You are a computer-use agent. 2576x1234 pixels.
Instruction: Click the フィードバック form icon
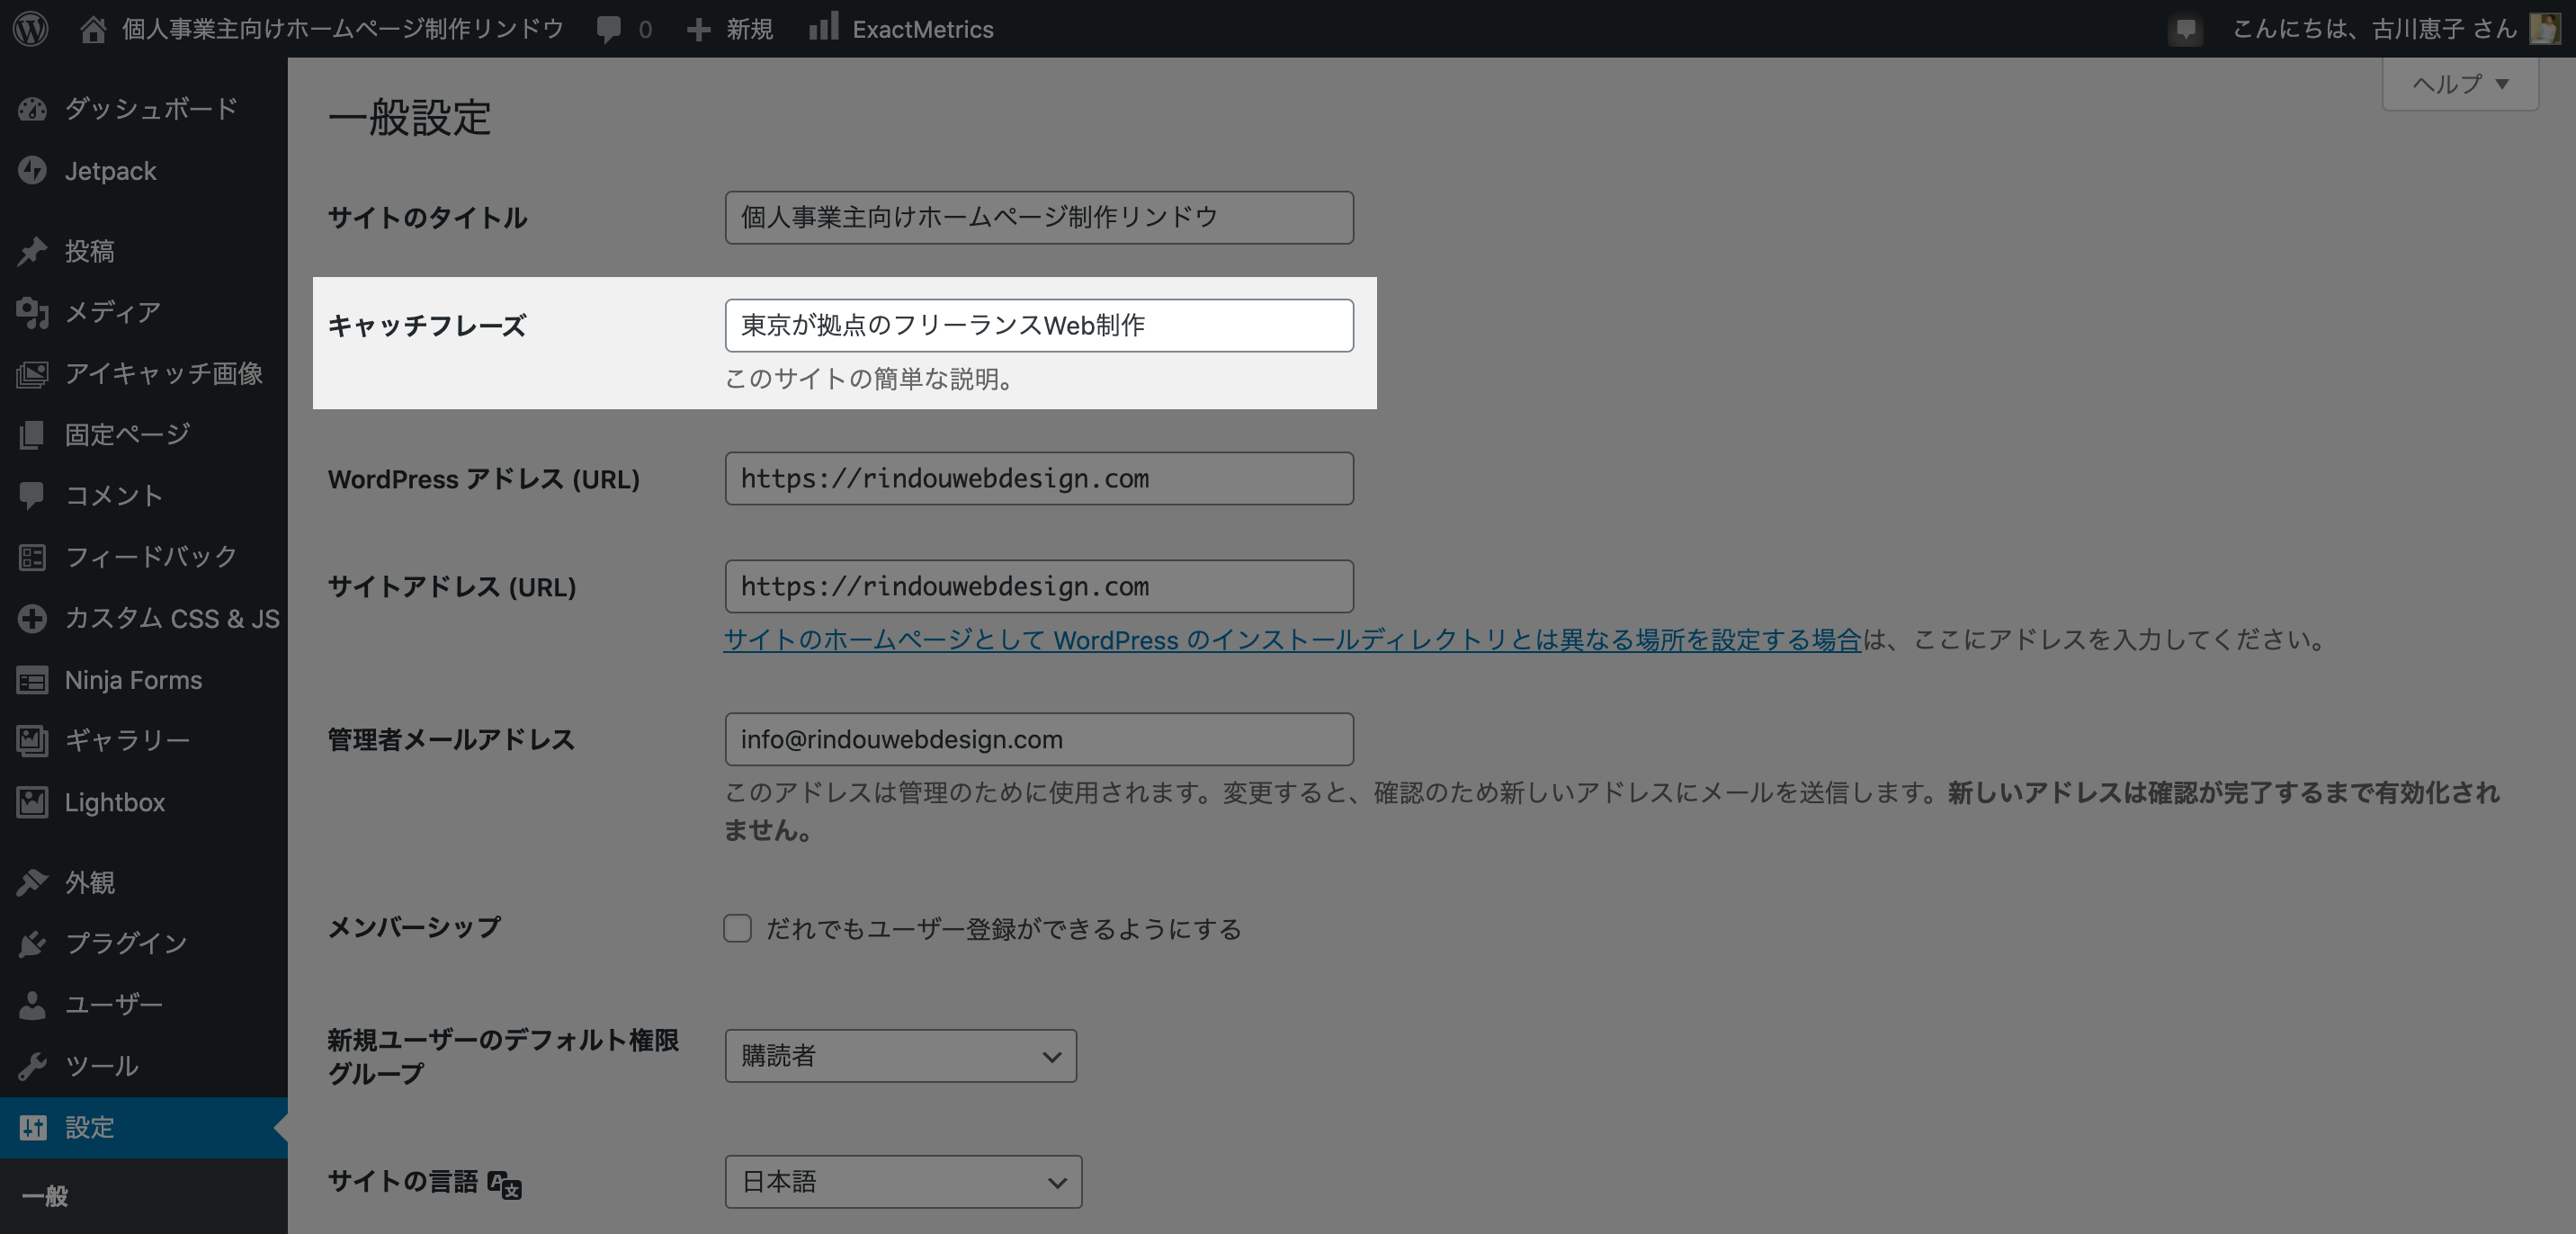32,557
